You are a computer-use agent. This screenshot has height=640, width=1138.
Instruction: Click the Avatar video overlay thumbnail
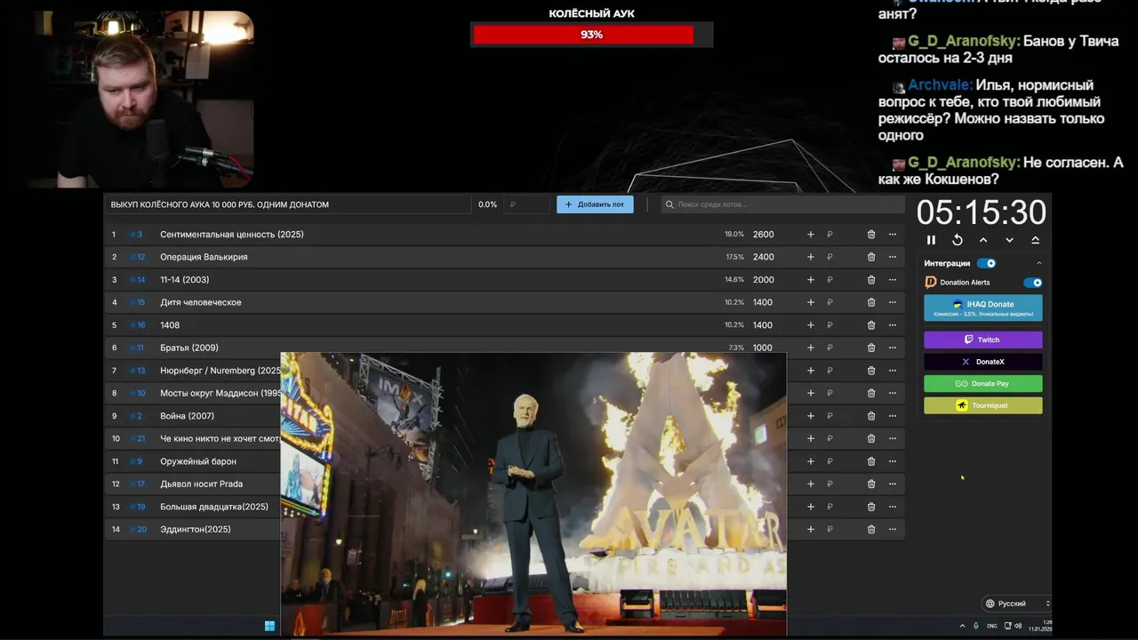click(x=533, y=493)
